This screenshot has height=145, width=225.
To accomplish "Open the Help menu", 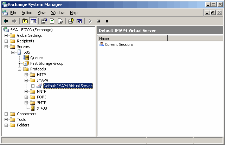I will (74, 13).
